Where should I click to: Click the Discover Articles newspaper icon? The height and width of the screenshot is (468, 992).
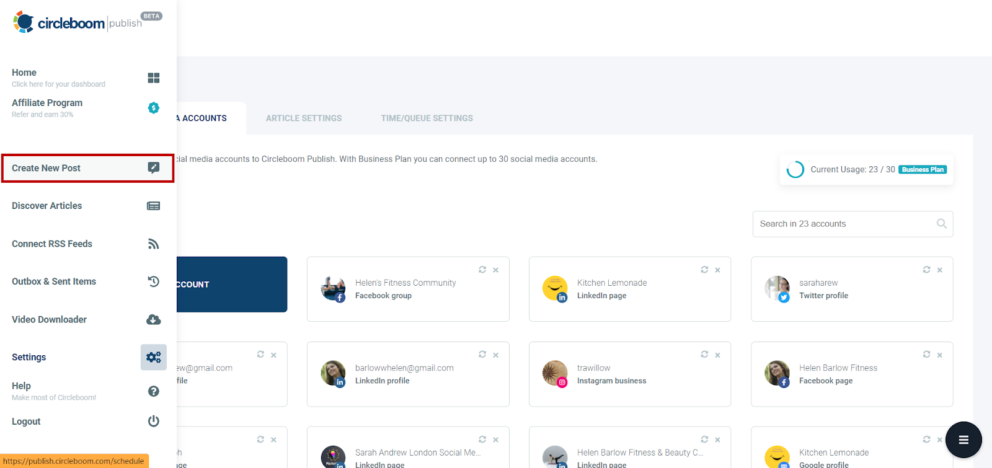pos(154,206)
